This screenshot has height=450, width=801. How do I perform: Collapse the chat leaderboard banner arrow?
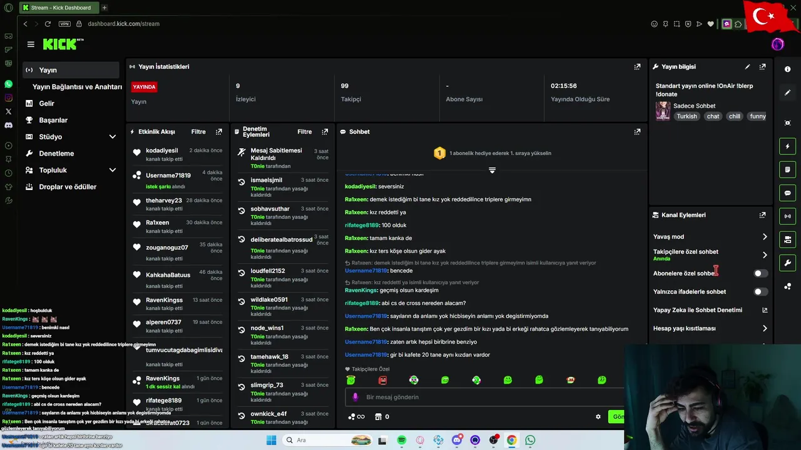(x=492, y=170)
